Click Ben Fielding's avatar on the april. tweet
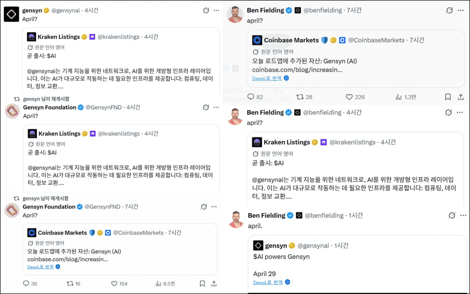Screen dimensions: 470x294 click(x=236, y=219)
